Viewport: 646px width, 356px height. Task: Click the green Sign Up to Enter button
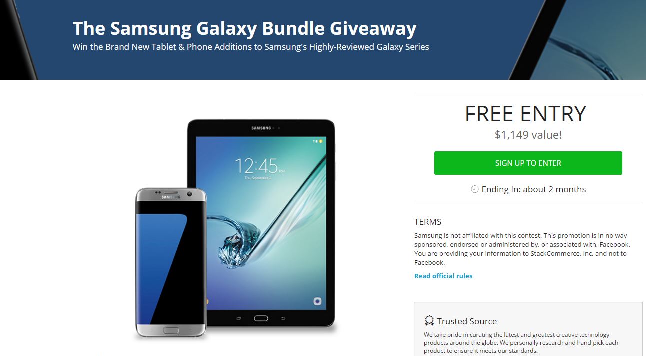pyautogui.click(x=528, y=163)
